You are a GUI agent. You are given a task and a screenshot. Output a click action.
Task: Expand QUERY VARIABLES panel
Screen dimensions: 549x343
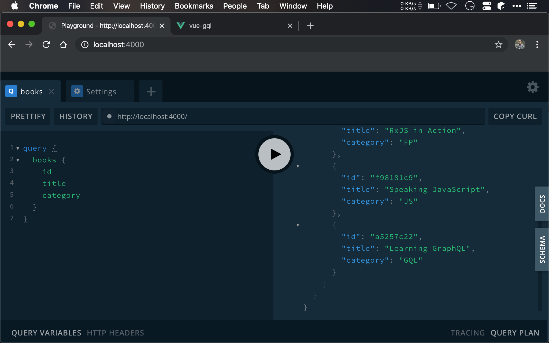pyautogui.click(x=46, y=333)
